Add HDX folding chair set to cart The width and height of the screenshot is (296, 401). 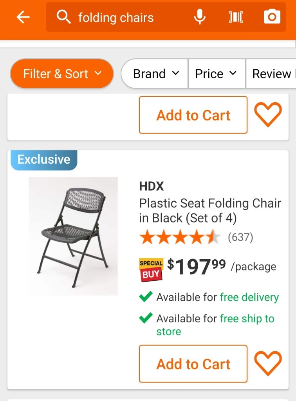193,364
